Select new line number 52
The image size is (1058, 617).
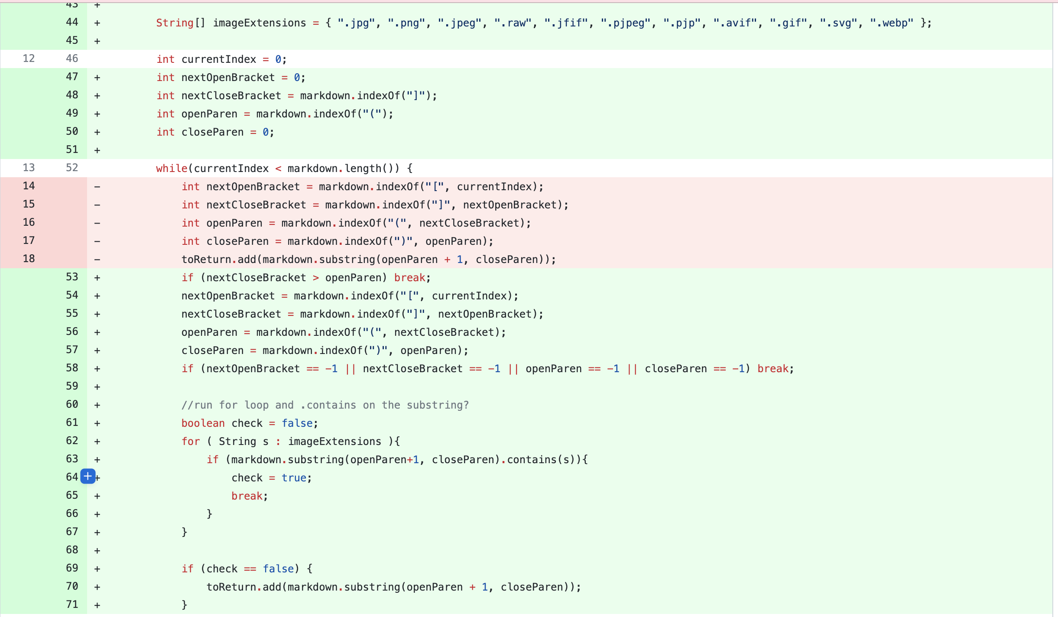tap(72, 168)
